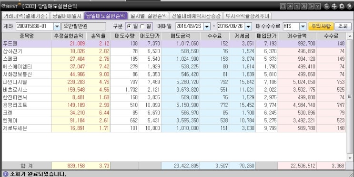This screenshot has height=177, width=354.
Task: Select the 서화정보통신 stock row name
Action: [17, 74]
